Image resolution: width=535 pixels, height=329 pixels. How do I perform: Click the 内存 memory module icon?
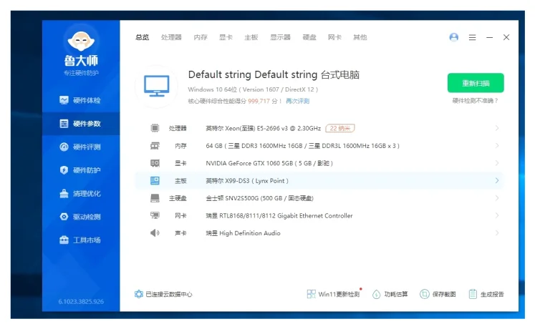point(155,146)
